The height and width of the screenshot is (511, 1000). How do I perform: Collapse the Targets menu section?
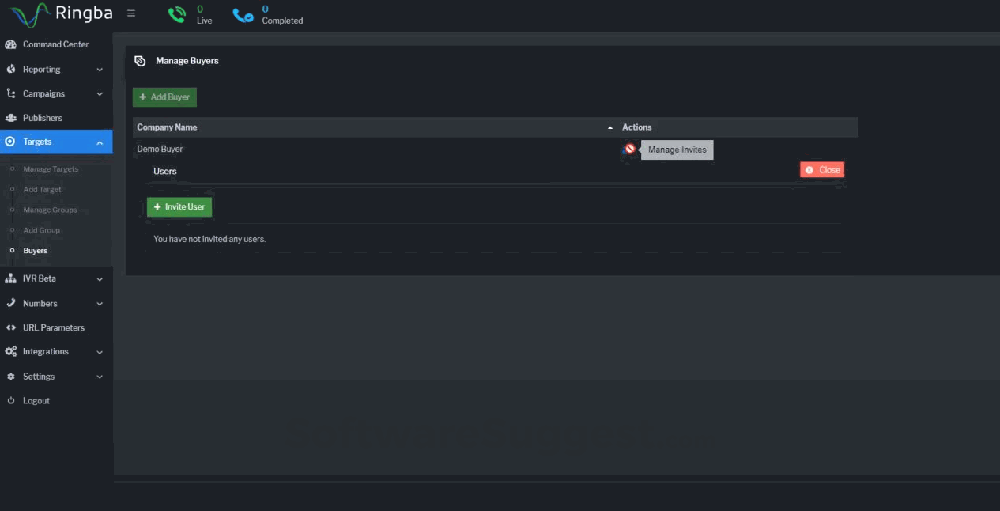click(x=100, y=142)
